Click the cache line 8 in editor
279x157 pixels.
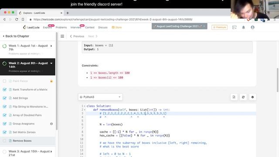tap(129, 132)
